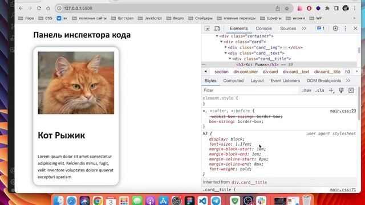Focus the styles Filter field

(250, 91)
